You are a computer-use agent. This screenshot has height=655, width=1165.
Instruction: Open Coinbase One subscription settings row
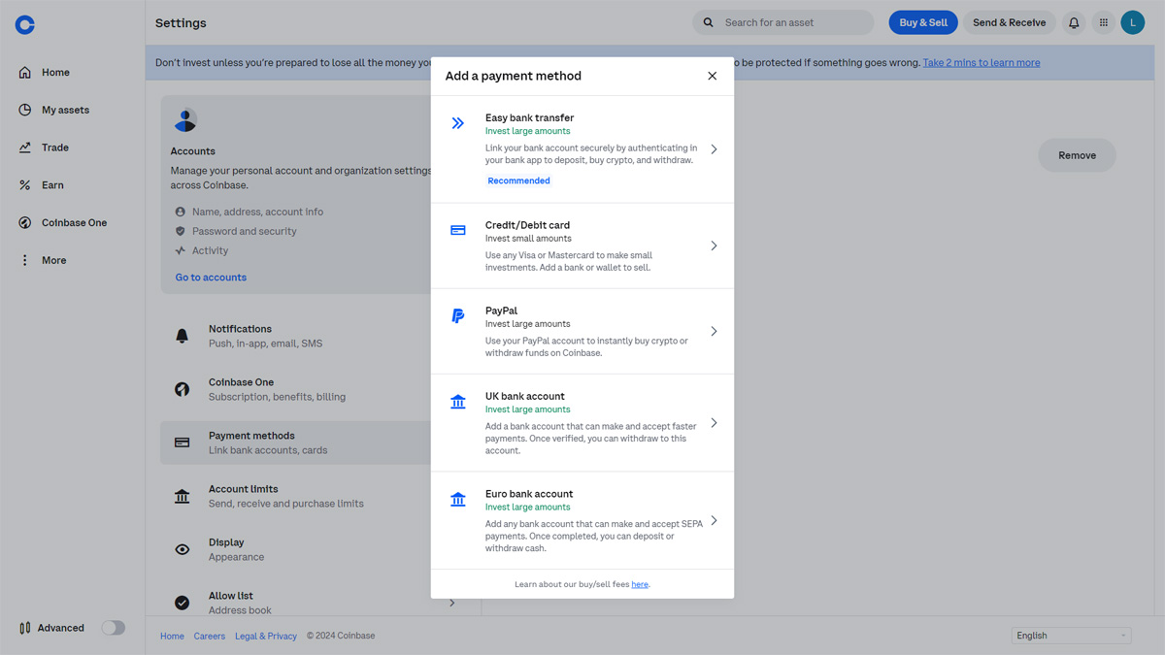click(x=319, y=389)
